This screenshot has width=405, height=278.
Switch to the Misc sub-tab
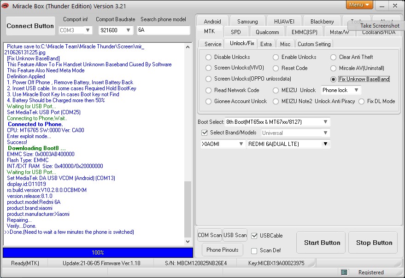point(285,44)
